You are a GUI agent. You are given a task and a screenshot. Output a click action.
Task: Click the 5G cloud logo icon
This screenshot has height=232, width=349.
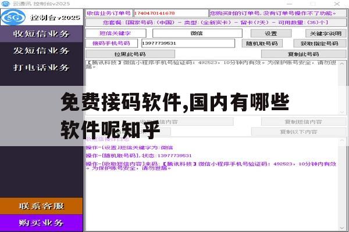(x=13, y=17)
